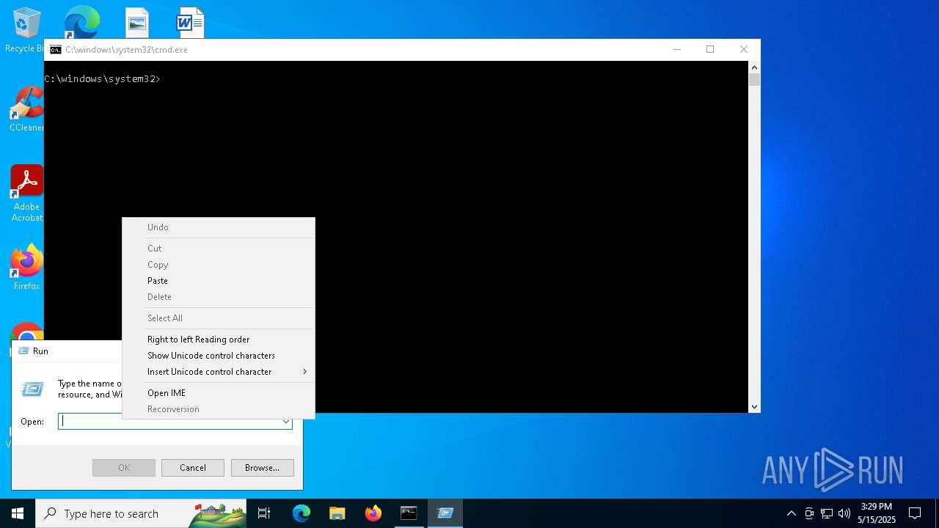The width and height of the screenshot is (939, 528).
Task: Click the C:\windows\system32> prompt text
Action: point(102,79)
